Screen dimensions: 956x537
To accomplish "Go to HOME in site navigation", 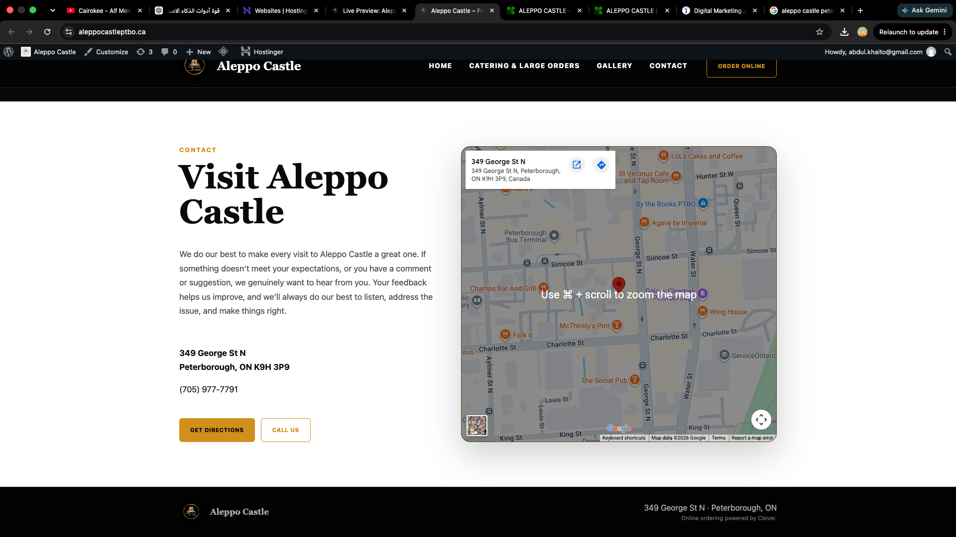I will [x=440, y=66].
